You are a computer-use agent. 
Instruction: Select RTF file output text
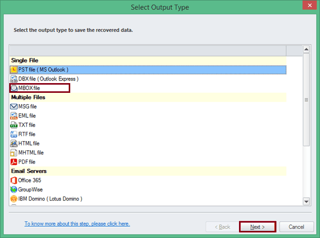[27, 134]
